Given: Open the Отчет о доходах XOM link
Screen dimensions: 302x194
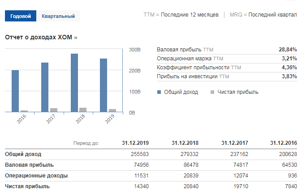Looking at the screenshot, I should [41, 37].
